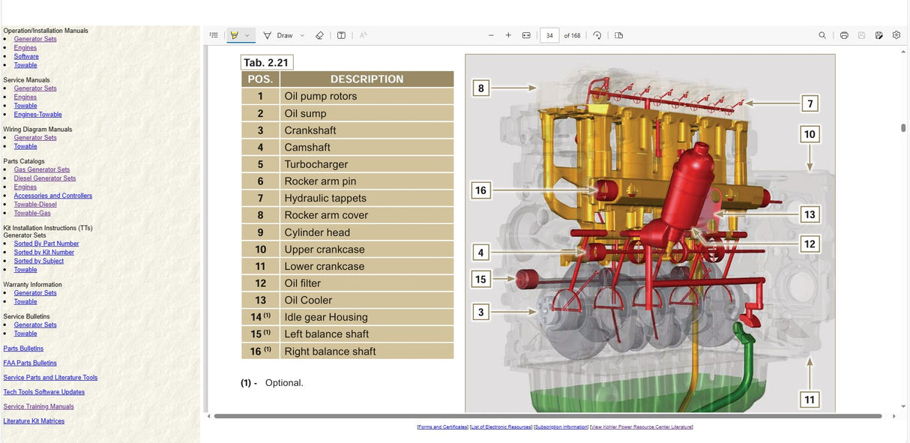Activate the Draw tool

pos(278,35)
